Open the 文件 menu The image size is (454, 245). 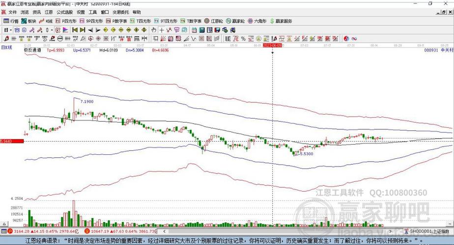(13, 12)
